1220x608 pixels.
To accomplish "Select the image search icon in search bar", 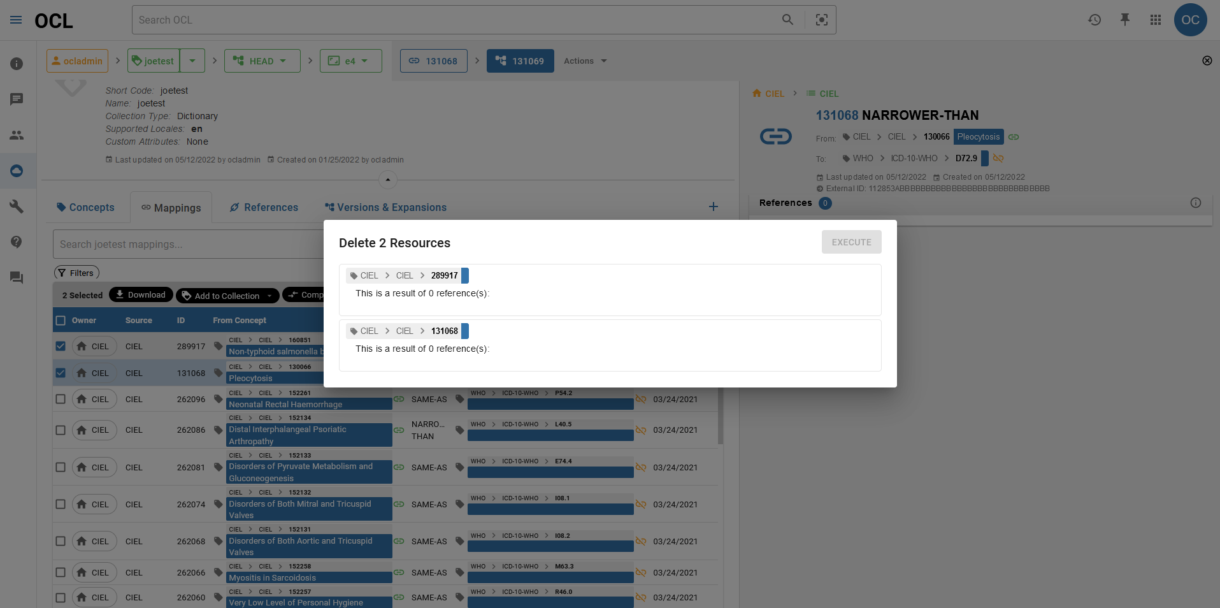I will [821, 20].
